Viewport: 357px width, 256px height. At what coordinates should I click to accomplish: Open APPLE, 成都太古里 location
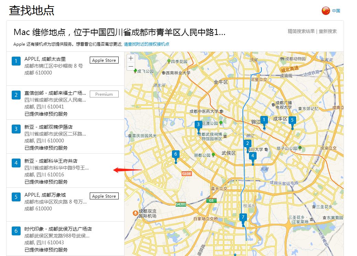45,59
